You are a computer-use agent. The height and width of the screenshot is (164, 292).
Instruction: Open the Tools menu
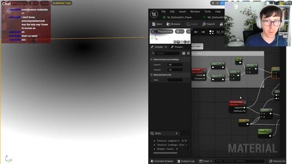(208, 11)
